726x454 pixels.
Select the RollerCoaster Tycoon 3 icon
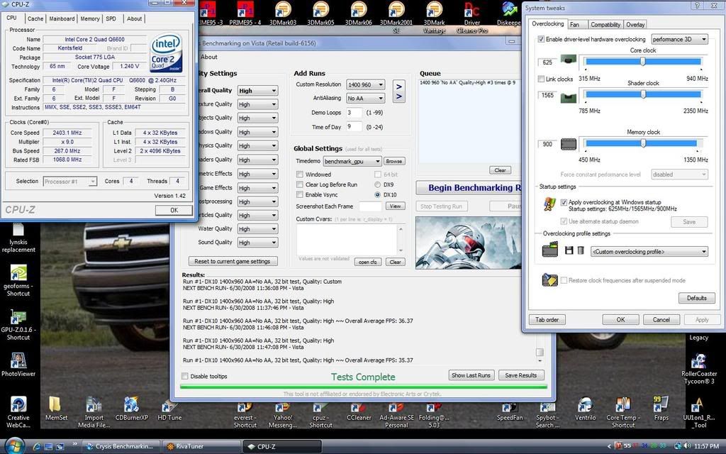(698, 369)
